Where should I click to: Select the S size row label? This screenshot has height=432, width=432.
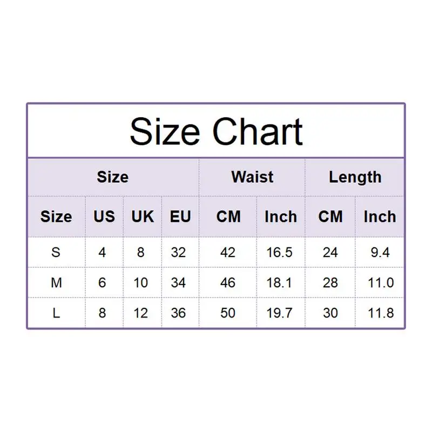pyautogui.click(x=56, y=252)
